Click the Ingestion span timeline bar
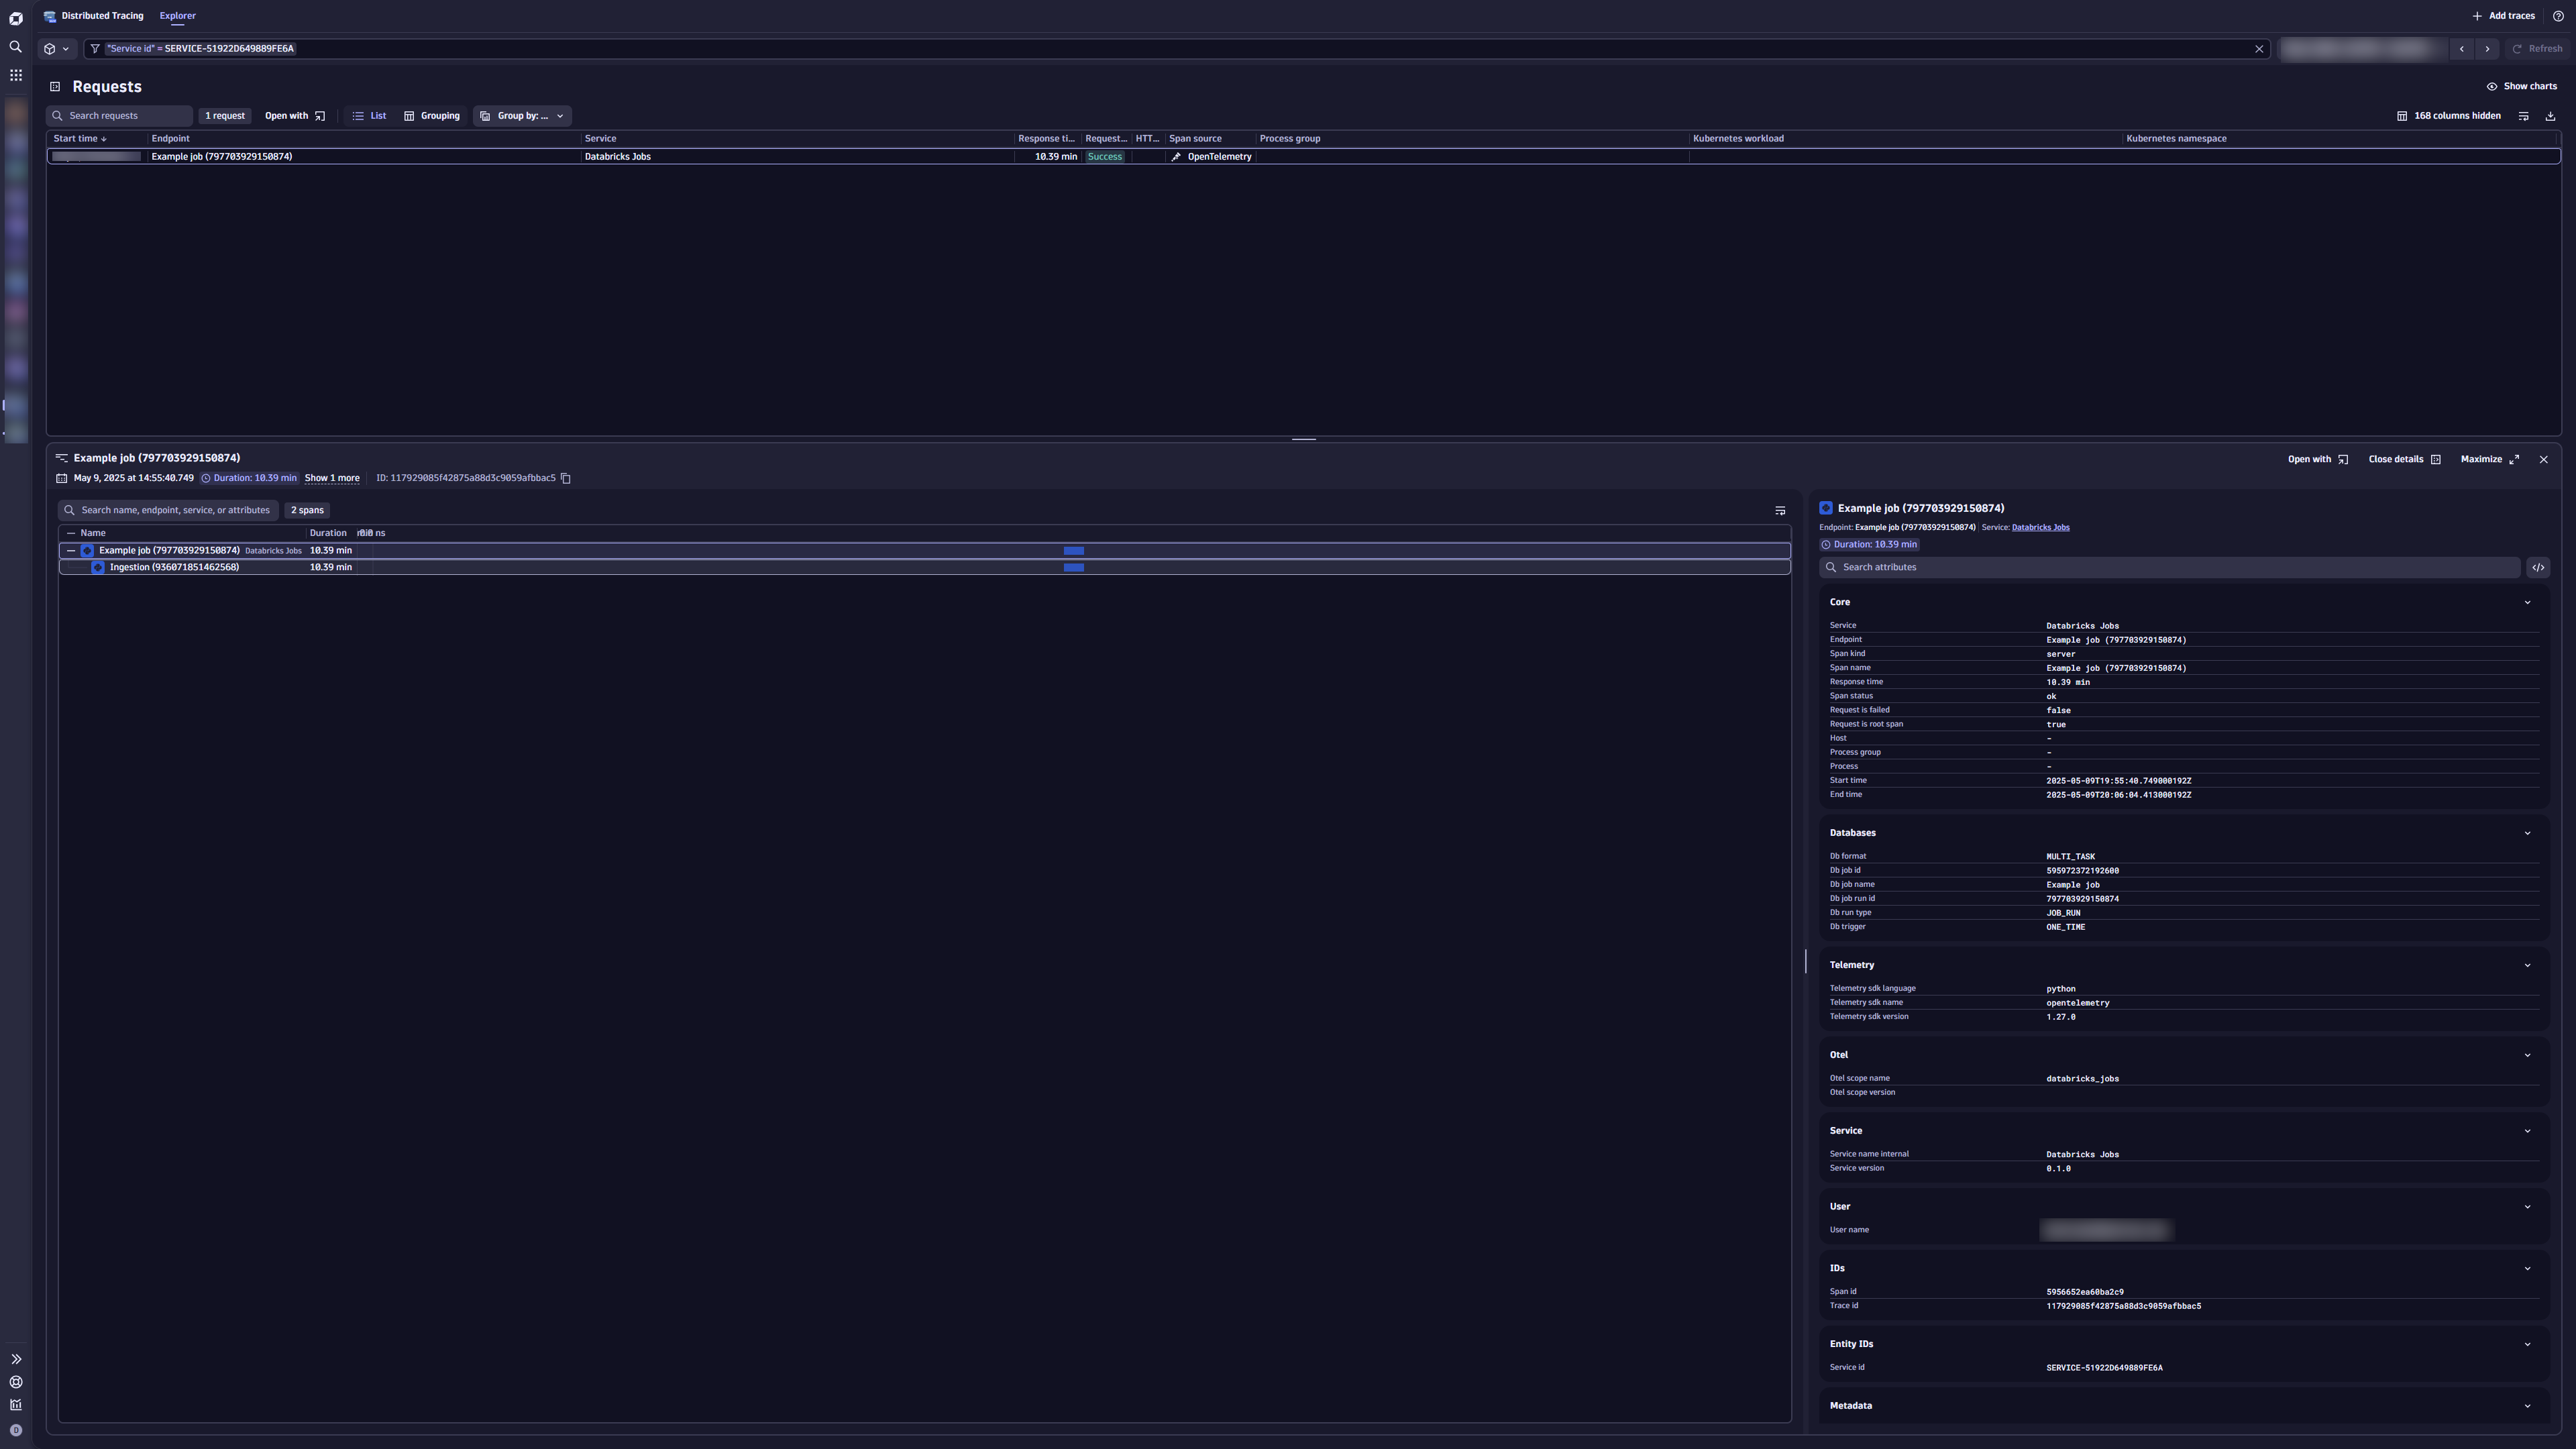This screenshot has width=2576, height=1449. point(1074,568)
